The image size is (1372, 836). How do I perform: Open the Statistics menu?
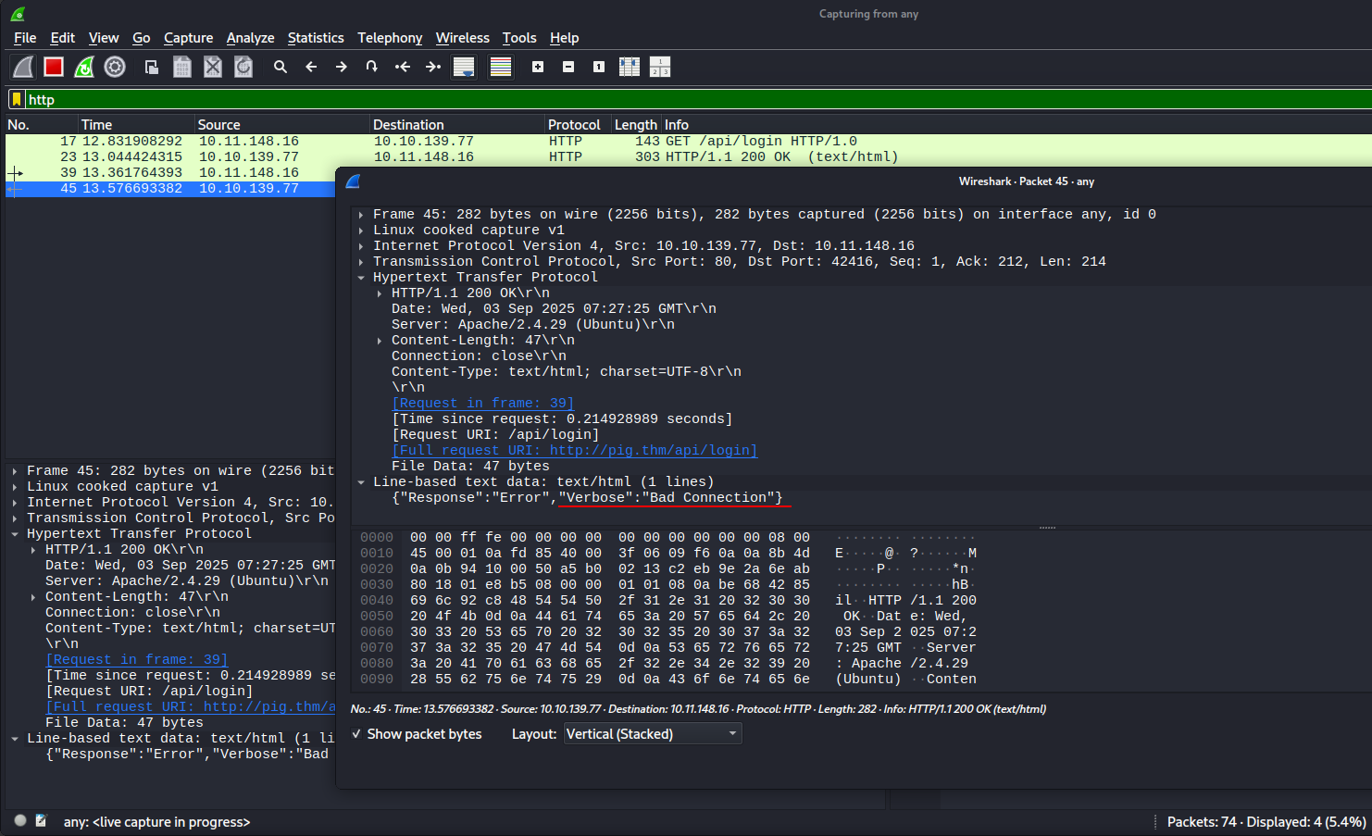pyautogui.click(x=315, y=38)
